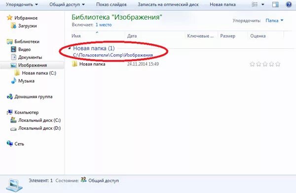Select Новая папка file name in list
Screen dimensions: 296x193
[x=92, y=64]
